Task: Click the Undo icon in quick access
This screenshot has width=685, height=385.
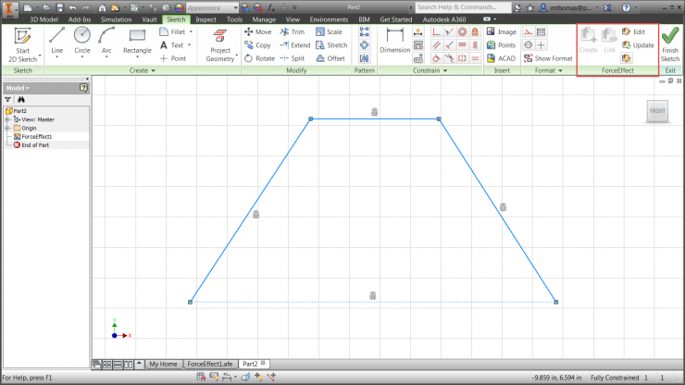Action: (x=72, y=7)
